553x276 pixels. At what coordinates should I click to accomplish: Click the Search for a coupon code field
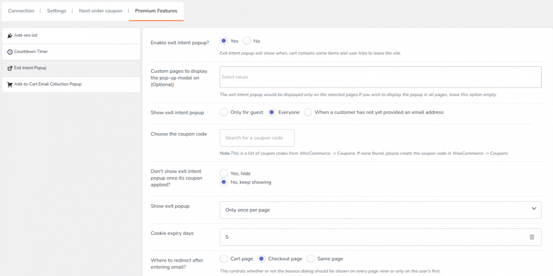pos(257,138)
